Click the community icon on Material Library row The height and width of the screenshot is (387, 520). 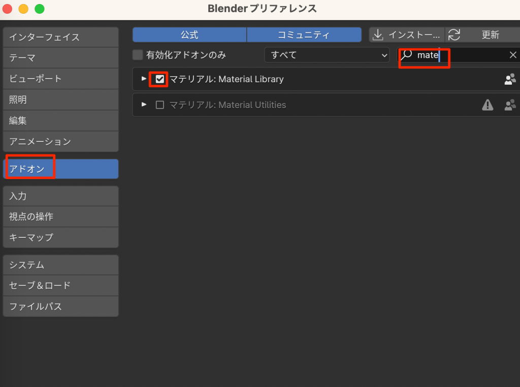[510, 79]
